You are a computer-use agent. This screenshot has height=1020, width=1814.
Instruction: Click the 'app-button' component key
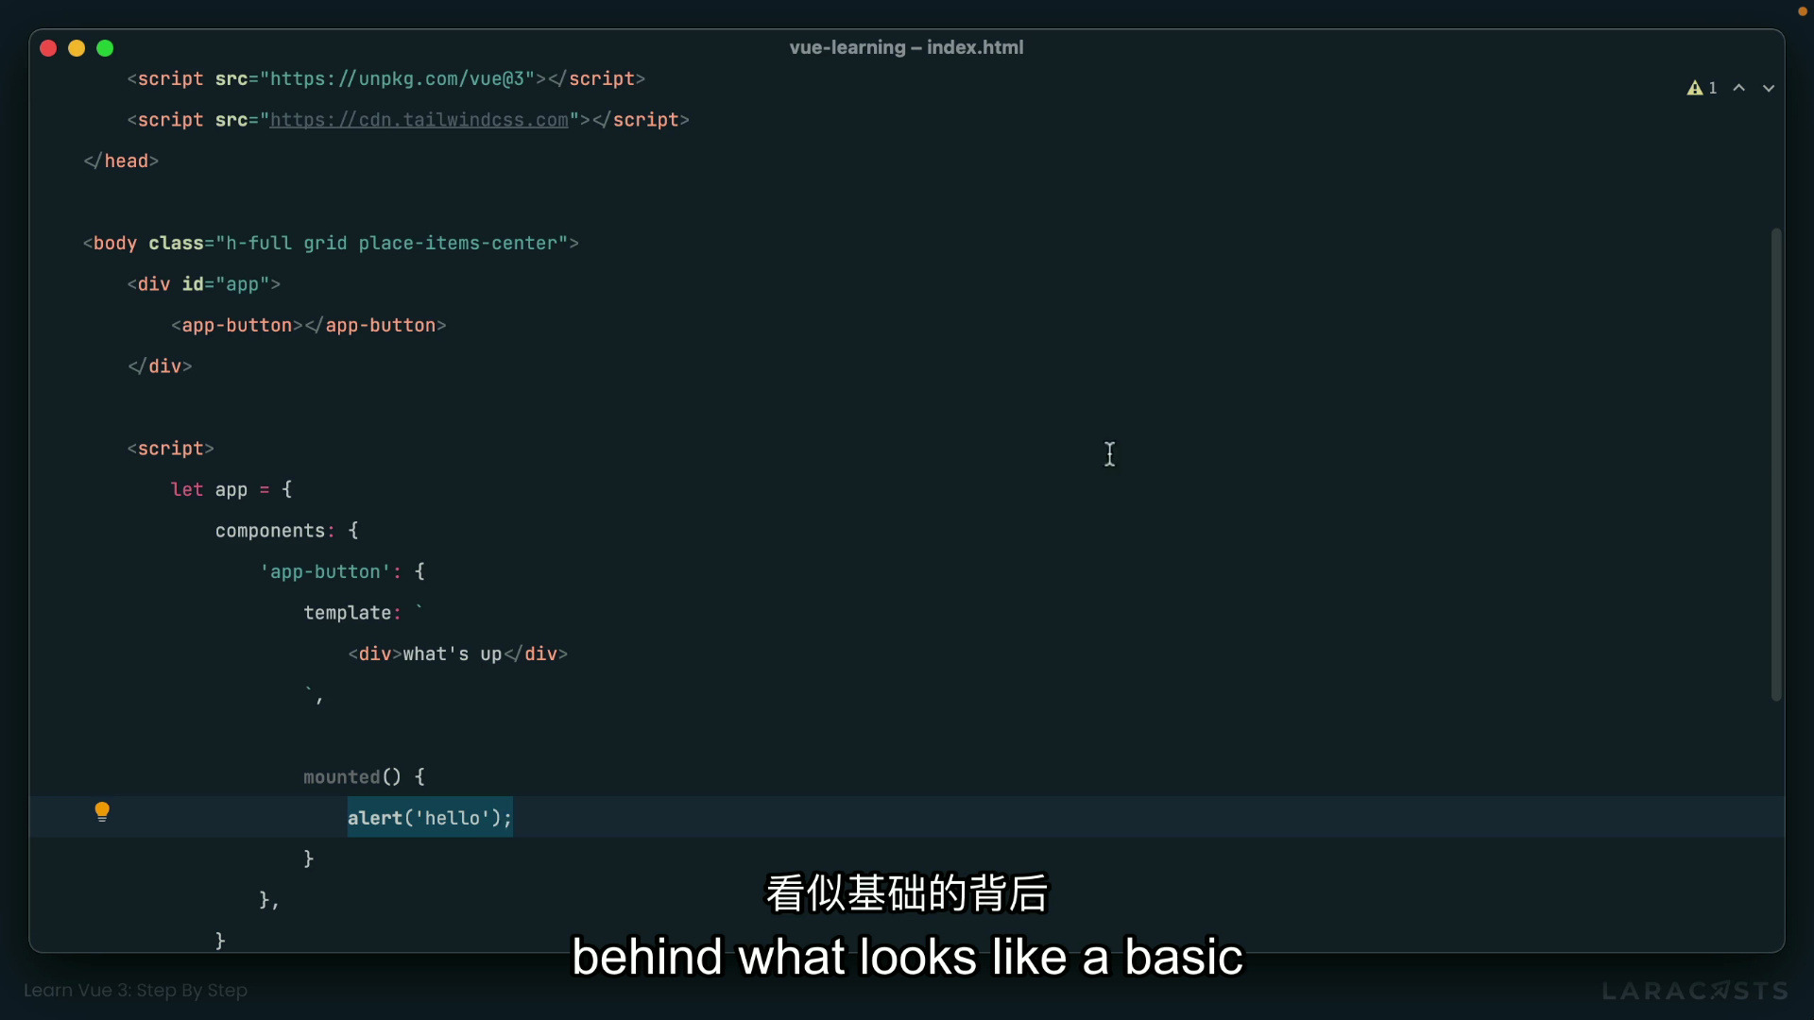(325, 571)
